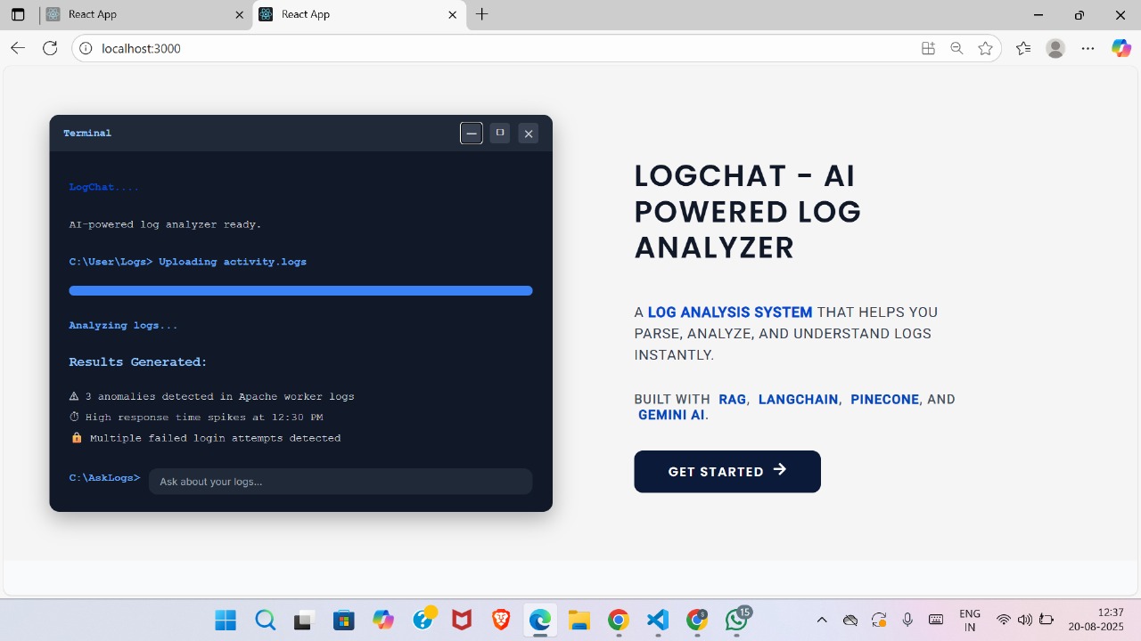This screenshot has height=641, width=1141.
Task: Focus the 'Ask about your logs' input
Action: [341, 482]
